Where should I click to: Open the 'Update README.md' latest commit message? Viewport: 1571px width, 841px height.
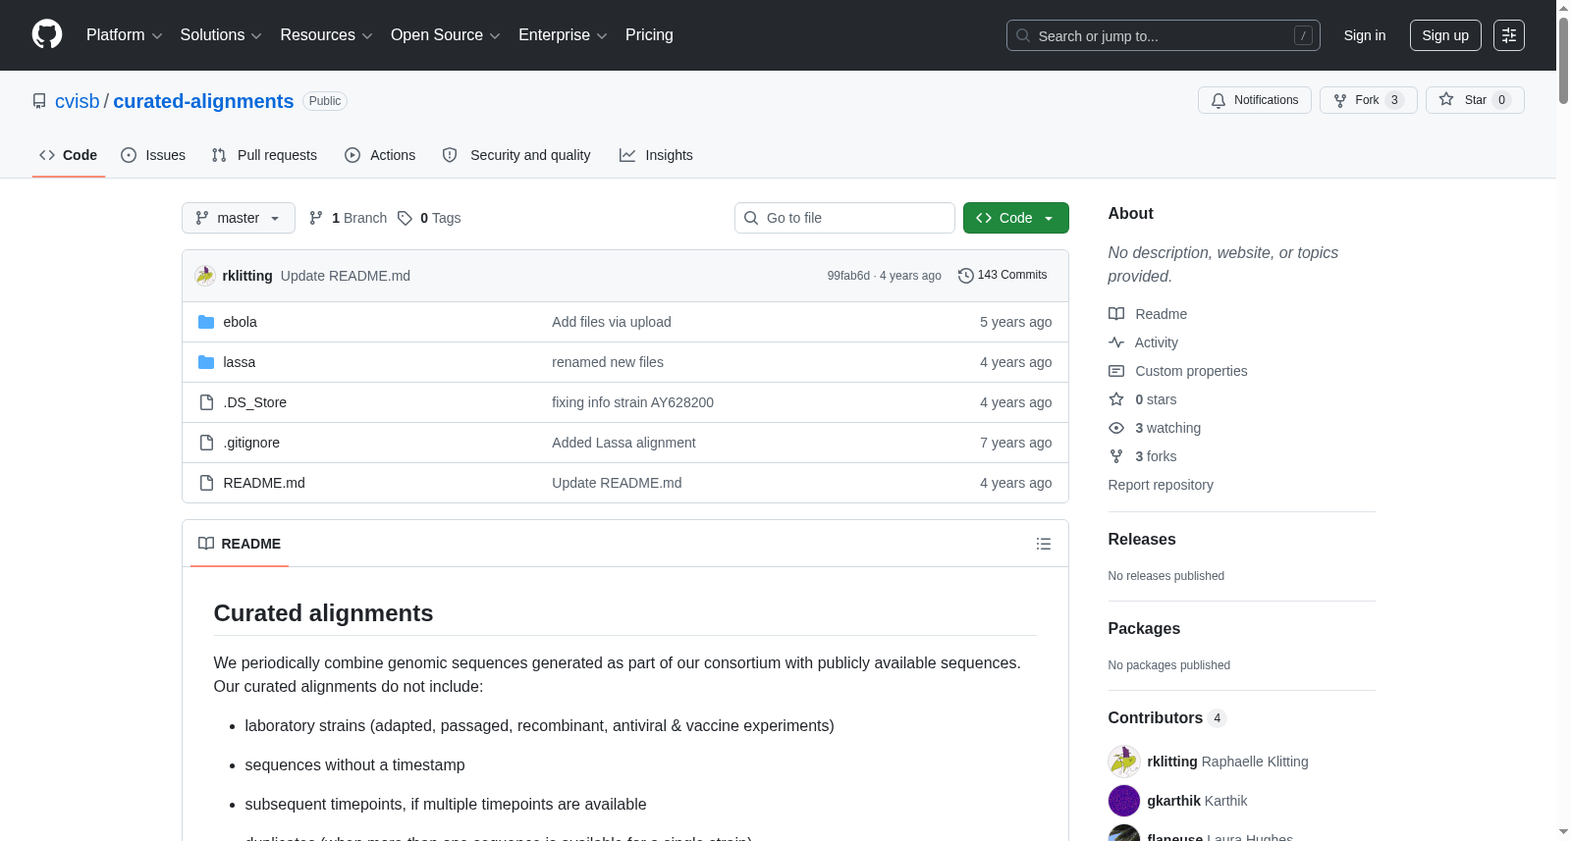coord(346,276)
